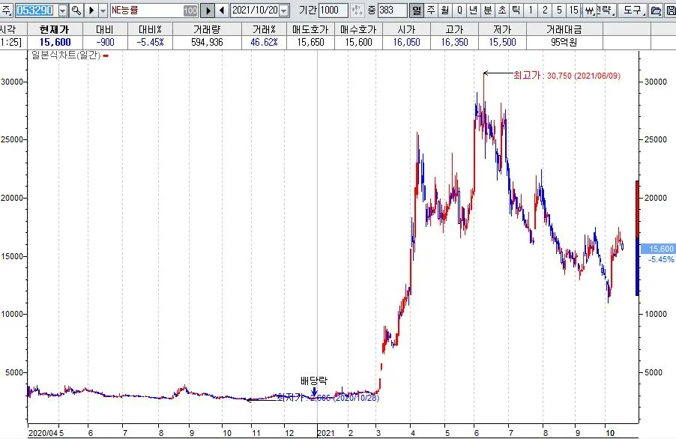This screenshot has height=439, width=676.
Task: Switch to Q quarterly chart
Action: point(459,10)
